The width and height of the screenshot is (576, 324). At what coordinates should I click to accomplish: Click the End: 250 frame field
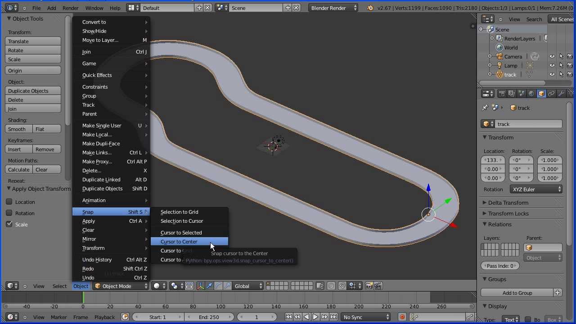tap(209, 317)
